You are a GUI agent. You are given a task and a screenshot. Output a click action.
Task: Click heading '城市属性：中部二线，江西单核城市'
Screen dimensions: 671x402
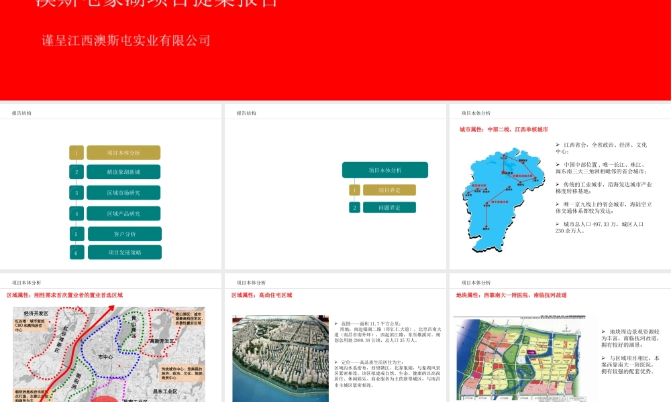[504, 129]
